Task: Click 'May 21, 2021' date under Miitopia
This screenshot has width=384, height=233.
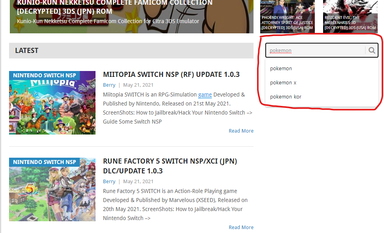Action: pyautogui.click(x=138, y=85)
